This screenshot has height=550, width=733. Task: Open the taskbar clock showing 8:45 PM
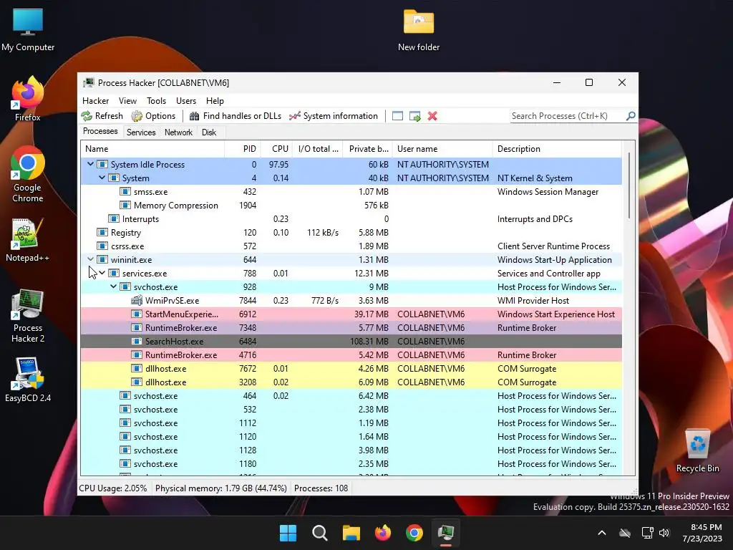pyautogui.click(x=702, y=533)
